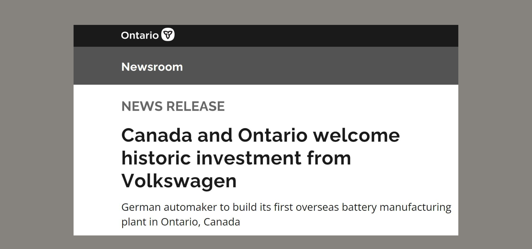Click 'historic investment from' headline line
Viewport: 532px width, 249px height.
236,158
